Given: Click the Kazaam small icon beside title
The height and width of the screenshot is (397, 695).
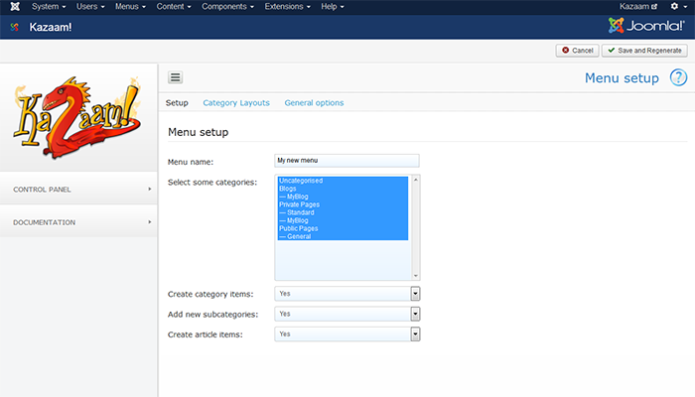Looking at the screenshot, I should pos(15,27).
